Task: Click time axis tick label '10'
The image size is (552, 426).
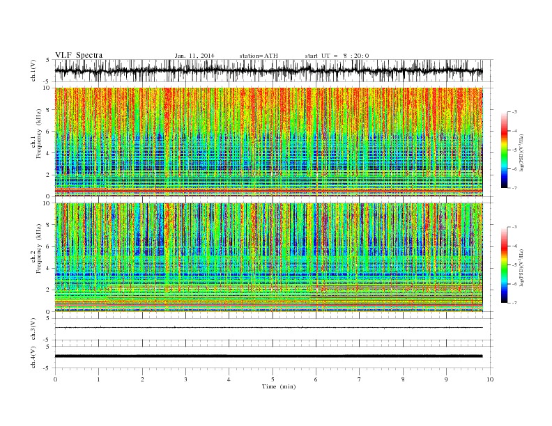Action: click(490, 379)
